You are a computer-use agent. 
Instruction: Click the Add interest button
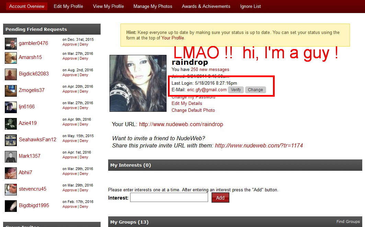(x=220, y=198)
